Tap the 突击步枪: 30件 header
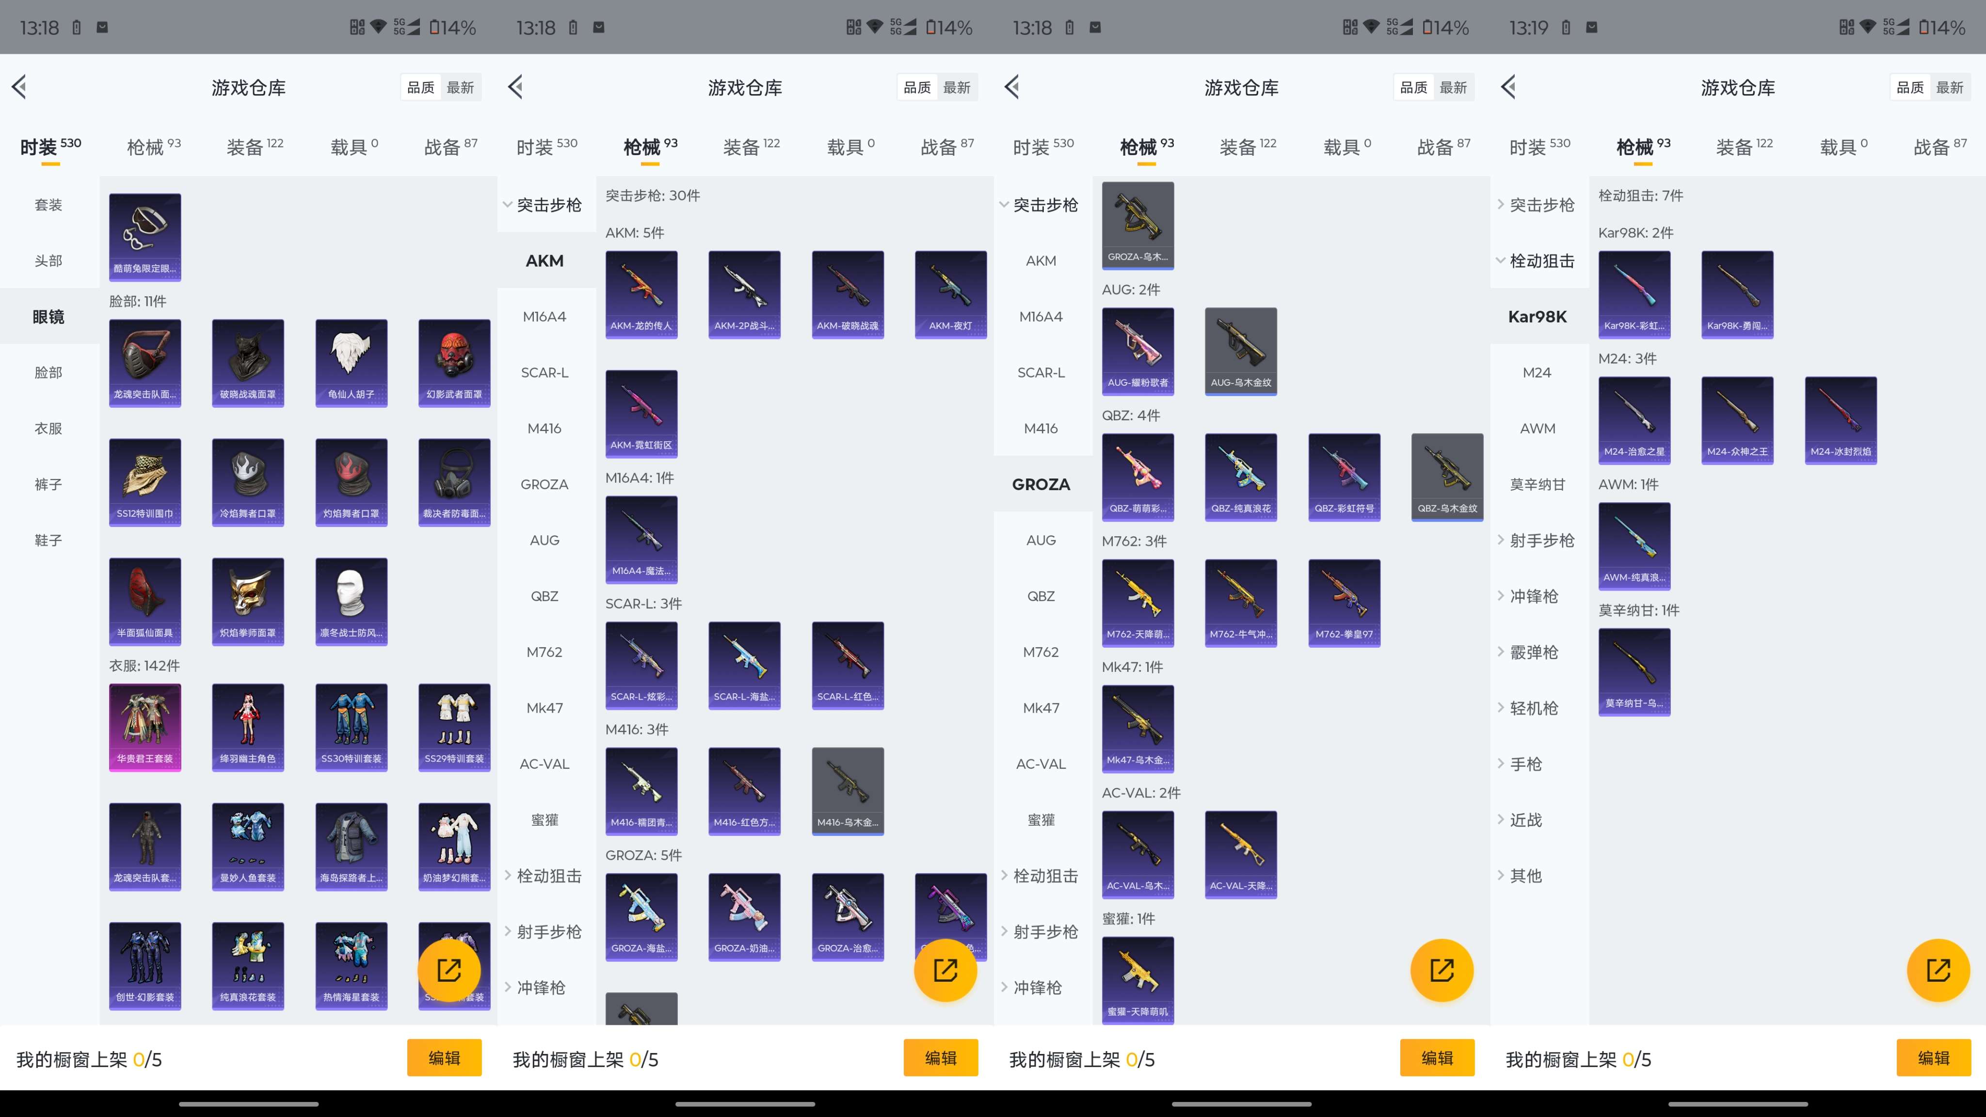This screenshot has width=1986, height=1117. [x=653, y=196]
